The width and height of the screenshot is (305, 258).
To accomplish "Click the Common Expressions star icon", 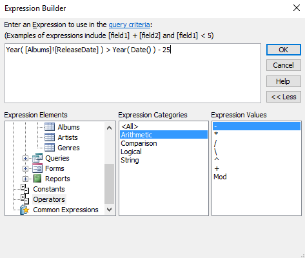I will click(25, 210).
